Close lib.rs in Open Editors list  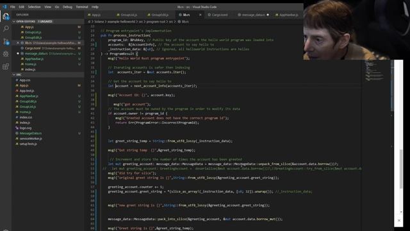pyautogui.click(x=18, y=43)
